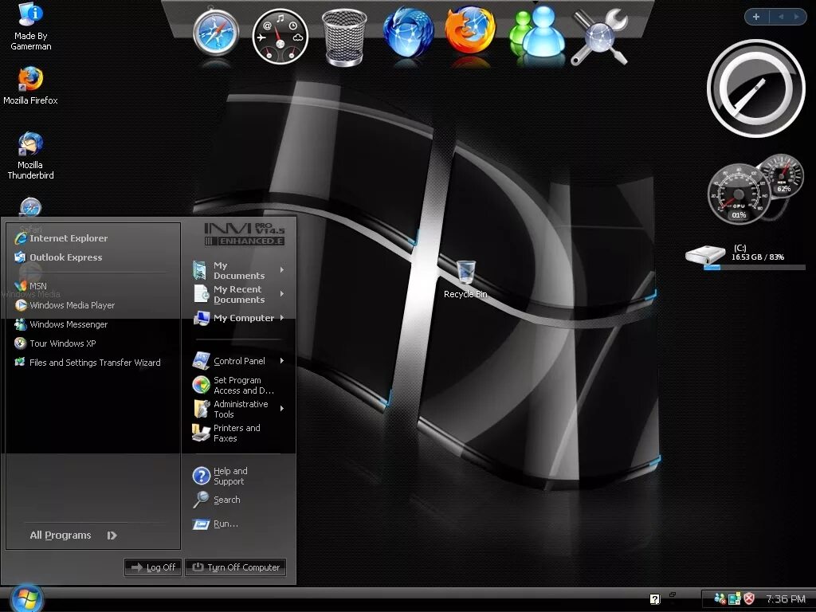
Task: Expand All Programs arrow
Action: (112, 535)
